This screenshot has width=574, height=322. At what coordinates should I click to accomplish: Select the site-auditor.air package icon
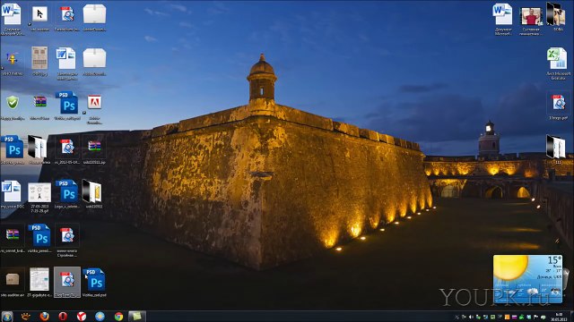click(x=13, y=280)
